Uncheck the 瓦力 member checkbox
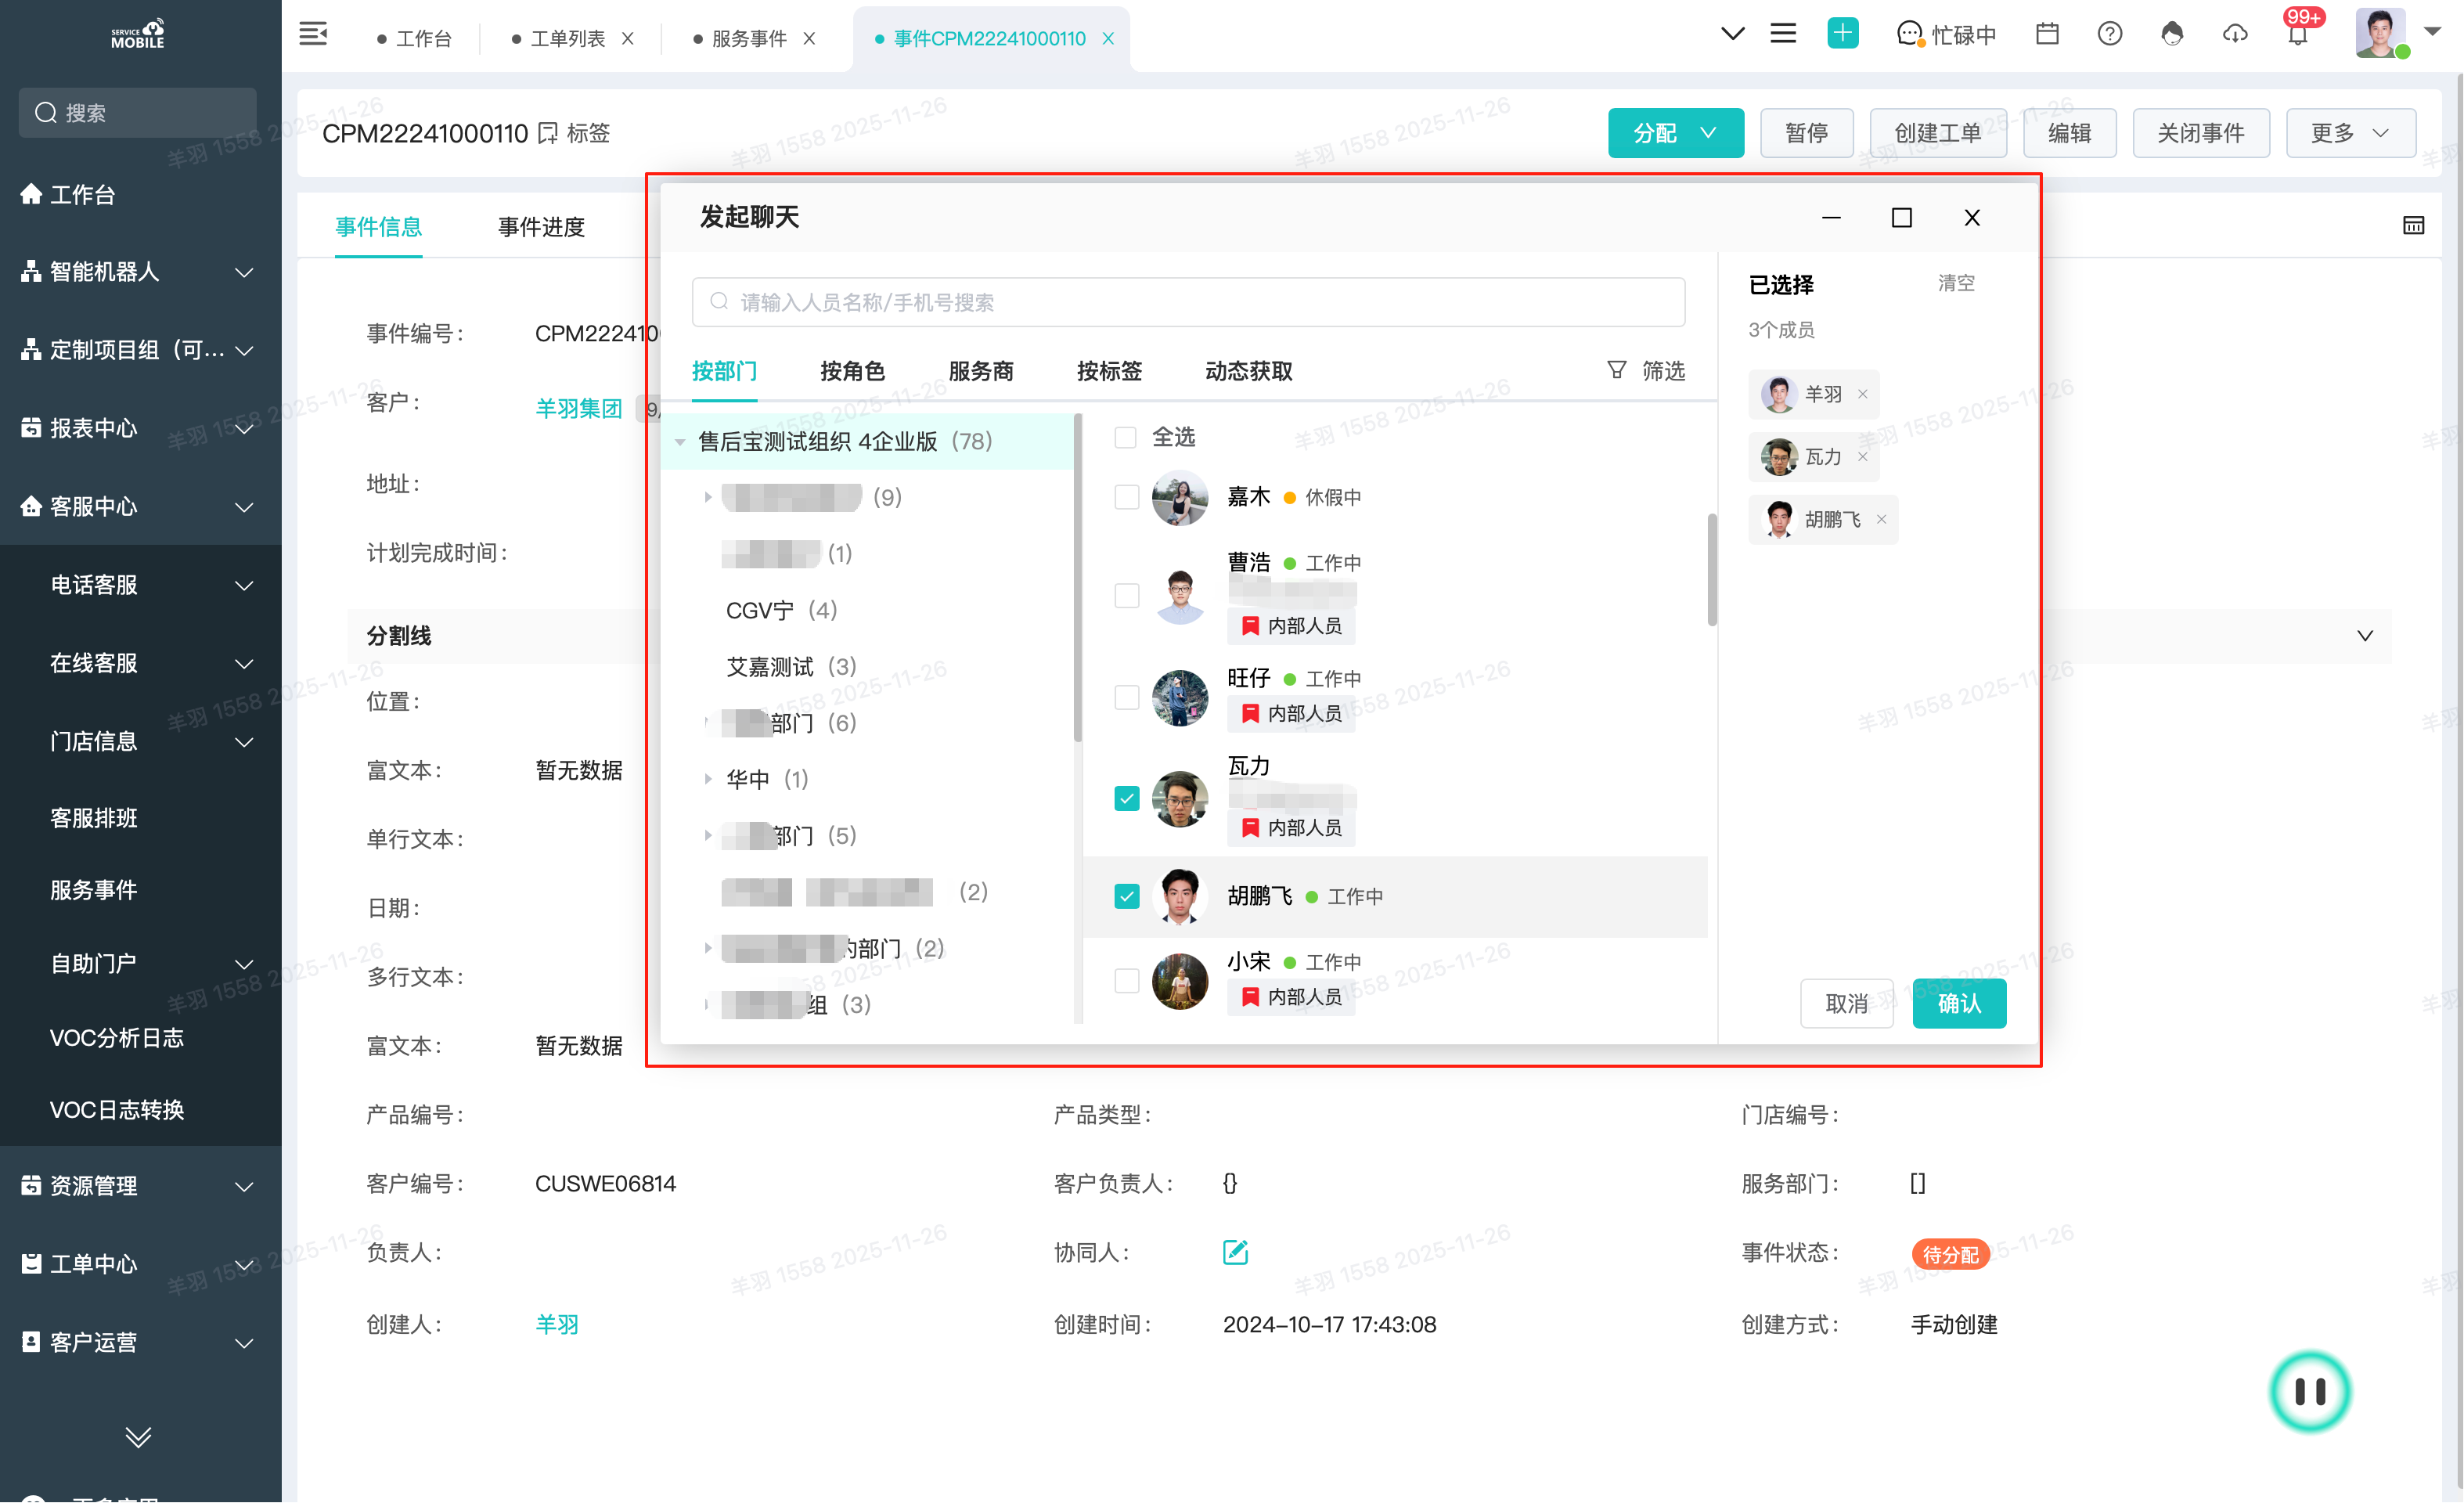Screen dimensions: 2464x1503 coord(1126,798)
